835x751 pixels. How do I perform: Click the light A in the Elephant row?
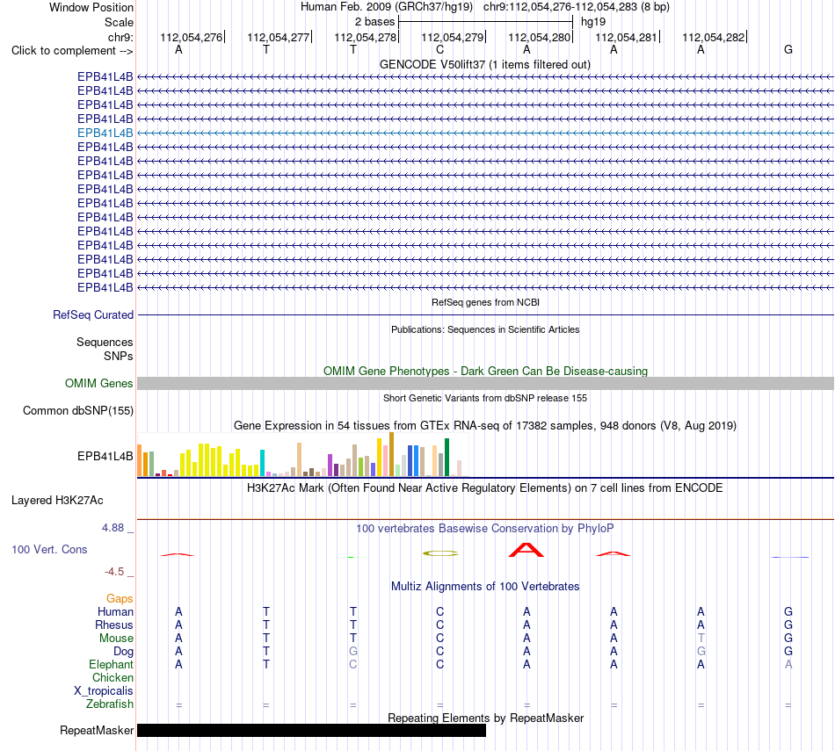[788, 665]
